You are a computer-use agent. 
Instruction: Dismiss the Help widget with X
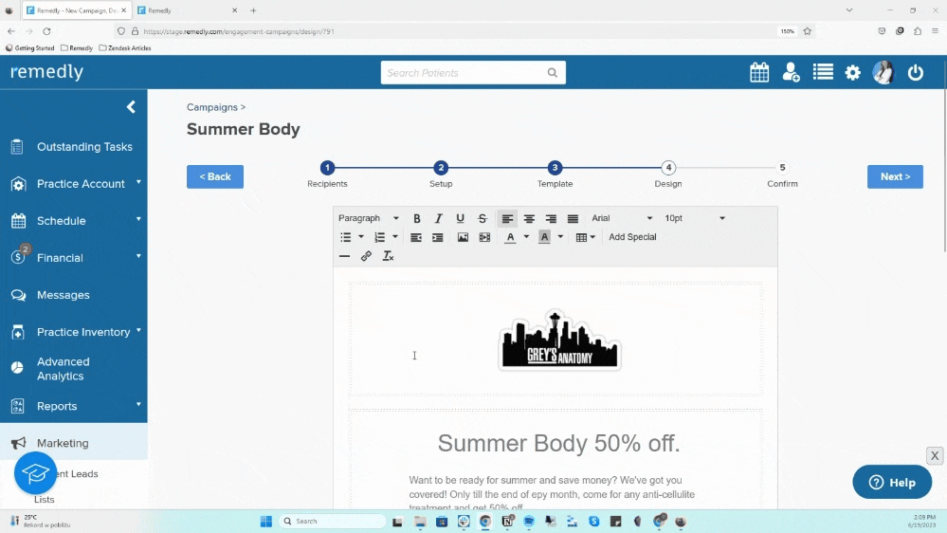pos(935,455)
